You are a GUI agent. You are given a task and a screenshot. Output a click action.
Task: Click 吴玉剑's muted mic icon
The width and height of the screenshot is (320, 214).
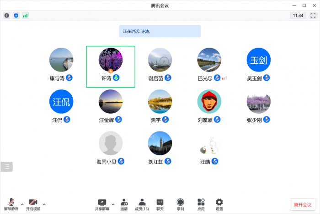point(267,78)
